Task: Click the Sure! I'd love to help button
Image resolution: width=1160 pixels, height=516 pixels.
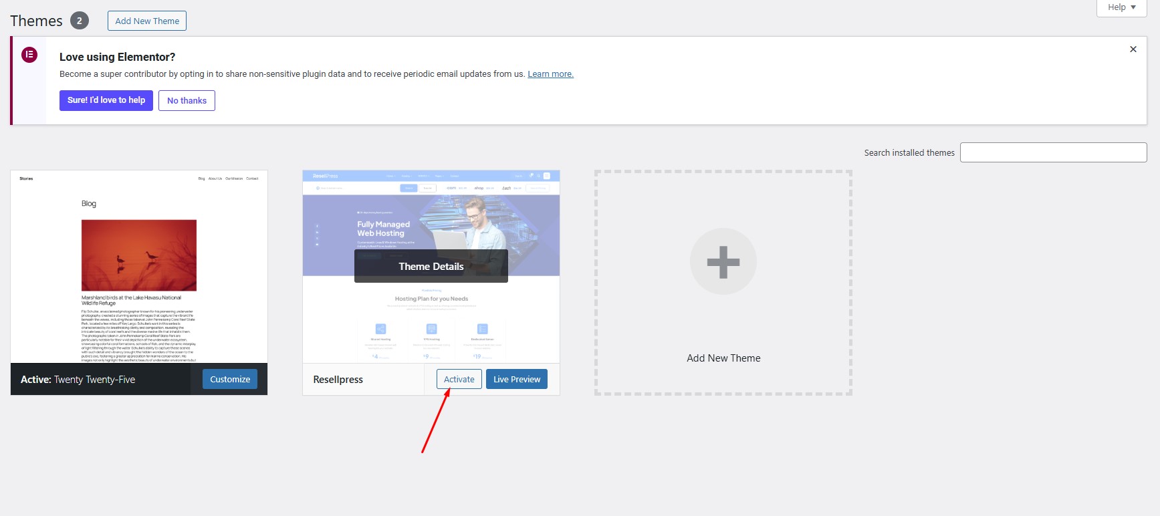Action: click(106, 100)
